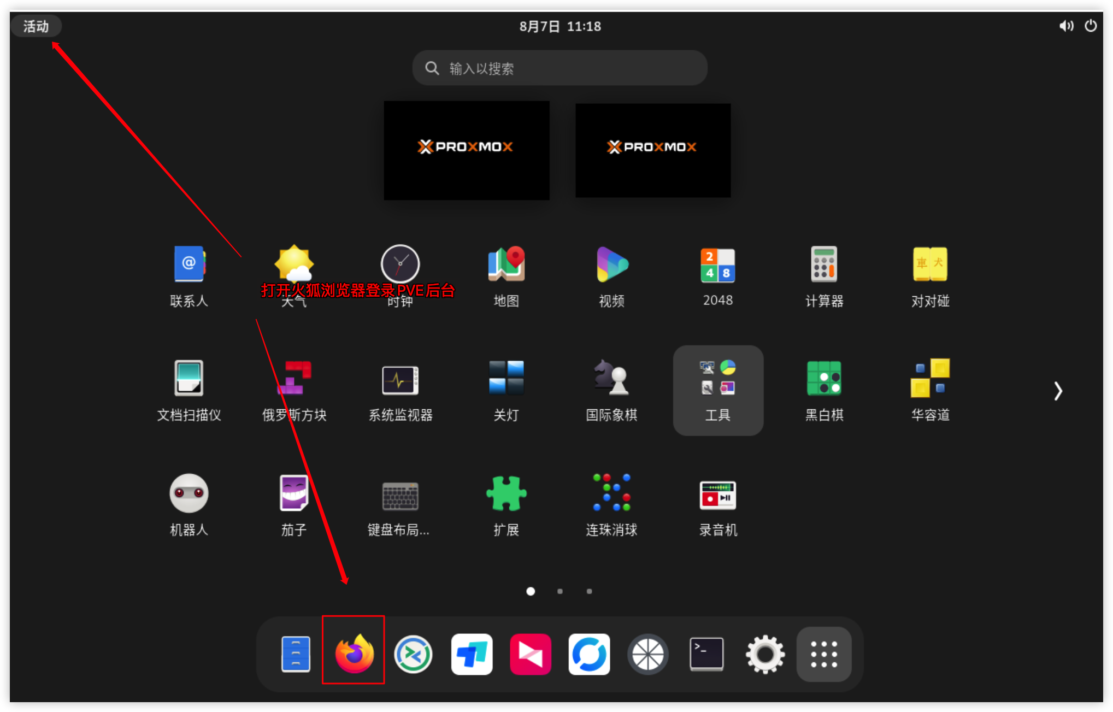The width and height of the screenshot is (1113, 712).
Task: Launch the 录音机 sound recorder
Action: coord(718,505)
